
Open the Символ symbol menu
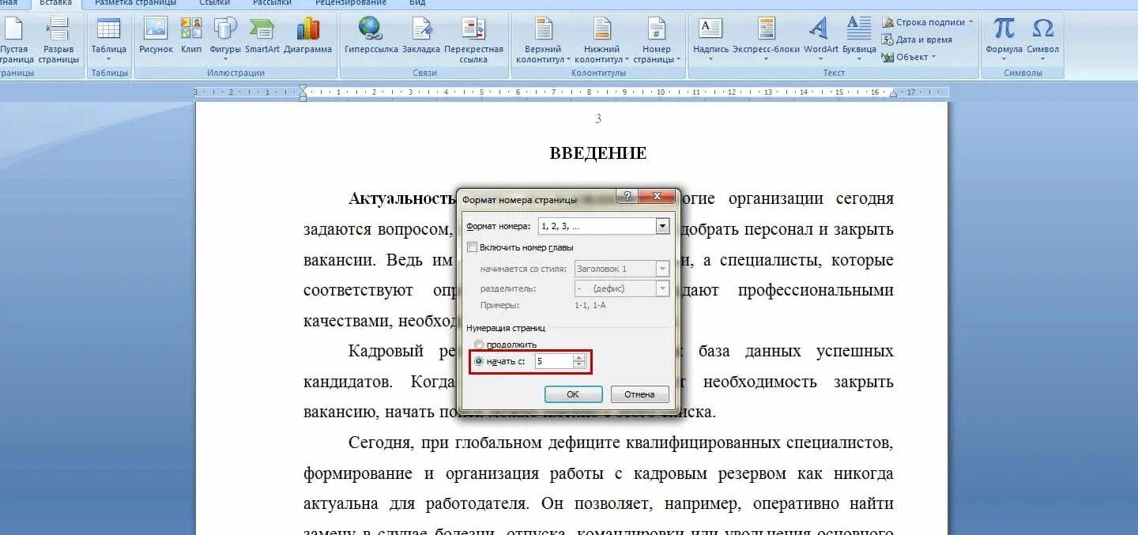(x=1043, y=40)
